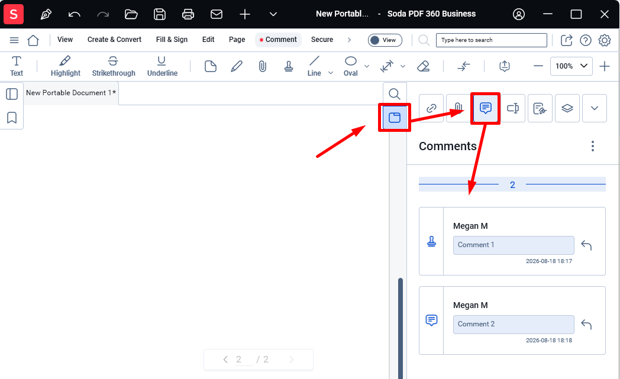Open the Attachments panel paperclip icon

pyautogui.click(x=458, y=108)
